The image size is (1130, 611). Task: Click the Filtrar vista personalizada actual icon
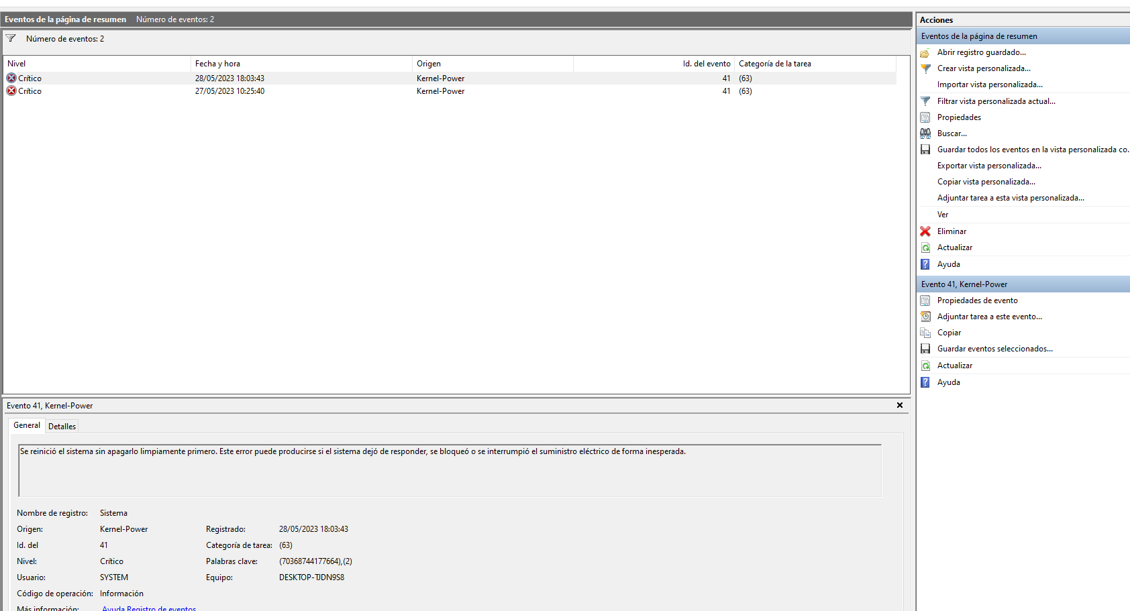tap(925, 101)
